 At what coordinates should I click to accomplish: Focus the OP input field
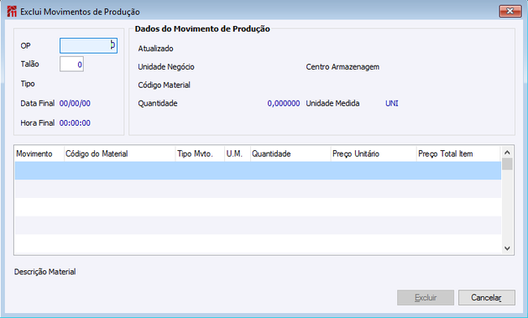pos(89,45)
